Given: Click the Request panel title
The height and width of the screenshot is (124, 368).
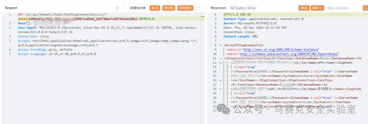Looking at the screenshot, I should [11, 8].
